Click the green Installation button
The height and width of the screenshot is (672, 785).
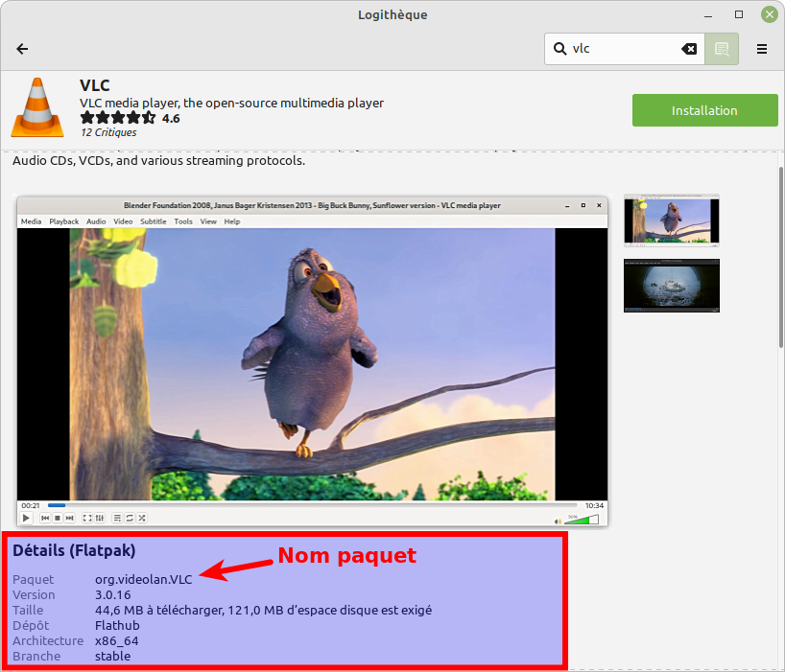pyautogui.click(x=704, y=110)
